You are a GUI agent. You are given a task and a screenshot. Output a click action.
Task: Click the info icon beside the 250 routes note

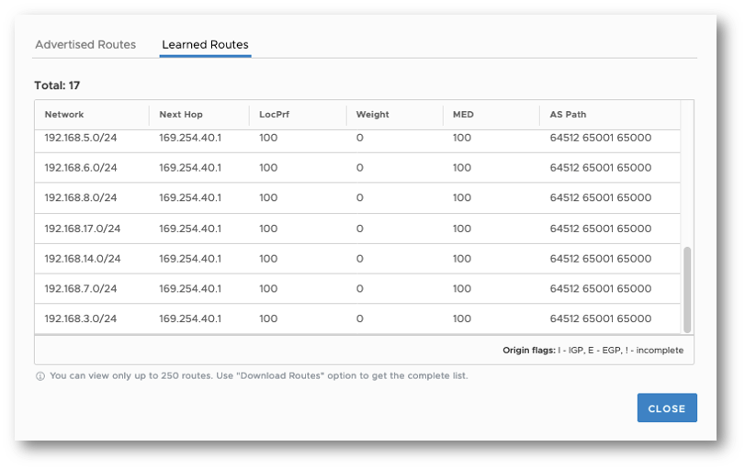pyautogui.click(x=40, y=376)
